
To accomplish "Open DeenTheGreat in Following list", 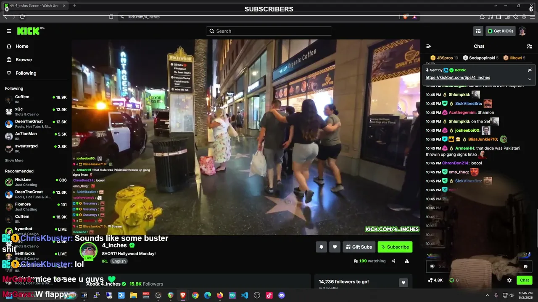I will (x=36, y=124).
